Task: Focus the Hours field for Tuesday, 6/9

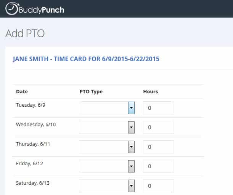Action: pos(158,108)
